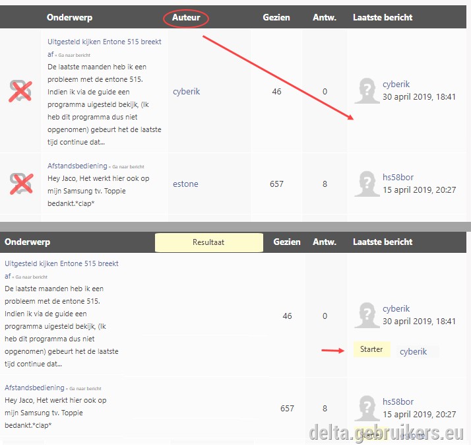Viewport: 471px width, 445px height.
Task: Open hs58bor avatar in Resultaat table
Action: coord(367,408)
